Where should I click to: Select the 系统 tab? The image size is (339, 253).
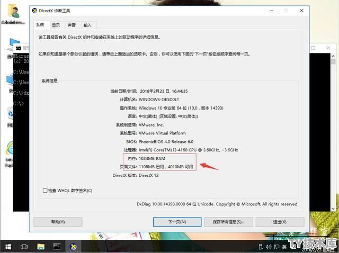click(x=40, y=25)
